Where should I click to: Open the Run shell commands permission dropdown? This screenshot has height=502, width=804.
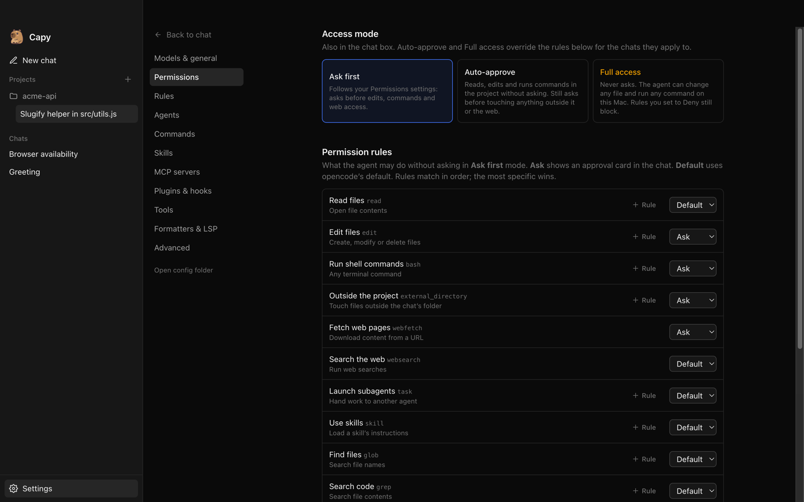click(x=692, y=269)
